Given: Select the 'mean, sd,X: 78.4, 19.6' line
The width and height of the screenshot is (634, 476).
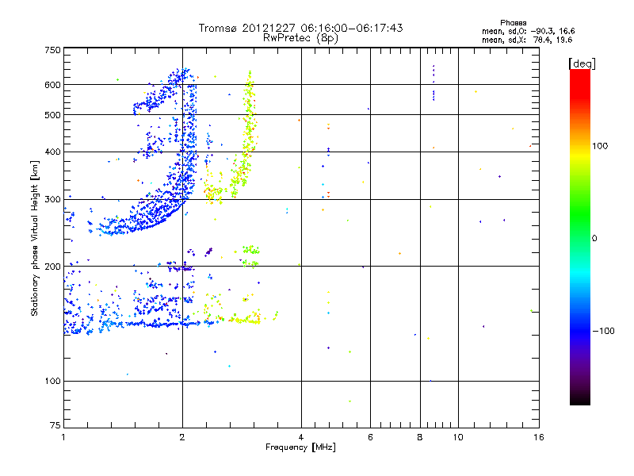Looking at the screenshot, I should click(527, 40).
